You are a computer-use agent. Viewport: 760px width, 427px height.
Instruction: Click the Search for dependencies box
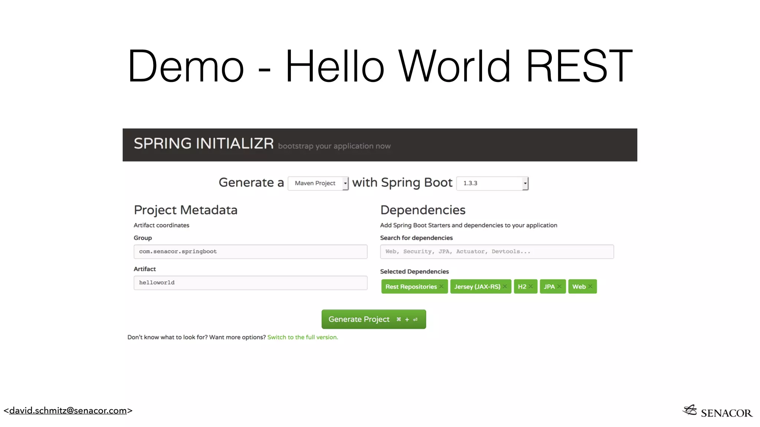(x=497, y=252)
